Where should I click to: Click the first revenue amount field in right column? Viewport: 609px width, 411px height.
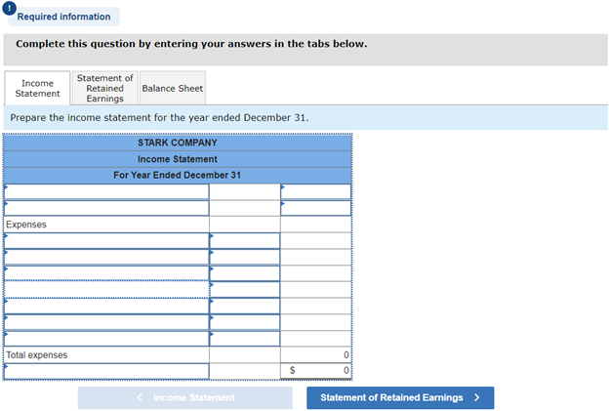click(x=316, y=192)
